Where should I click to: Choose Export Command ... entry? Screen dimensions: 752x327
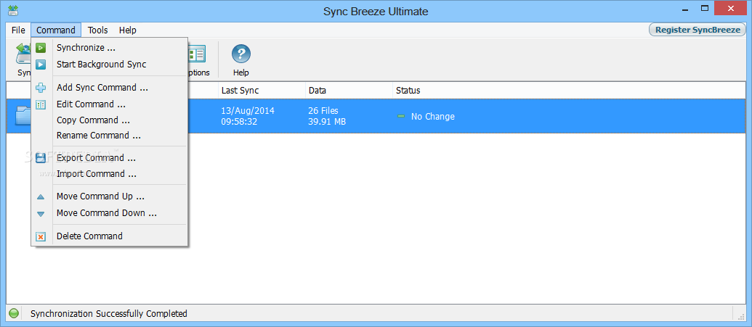[x=109, y=158]
